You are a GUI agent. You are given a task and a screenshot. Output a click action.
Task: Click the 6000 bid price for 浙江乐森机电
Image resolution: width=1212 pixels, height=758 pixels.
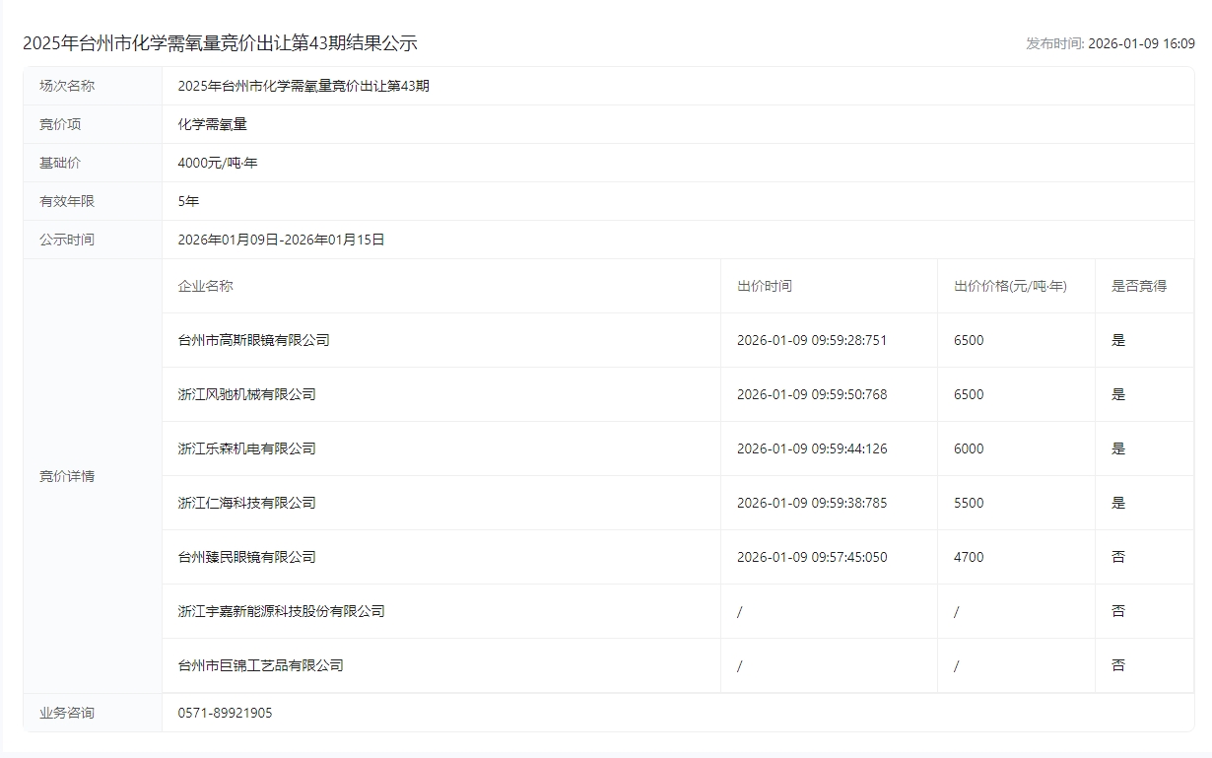pyautogui.click(x=969, y=448)
